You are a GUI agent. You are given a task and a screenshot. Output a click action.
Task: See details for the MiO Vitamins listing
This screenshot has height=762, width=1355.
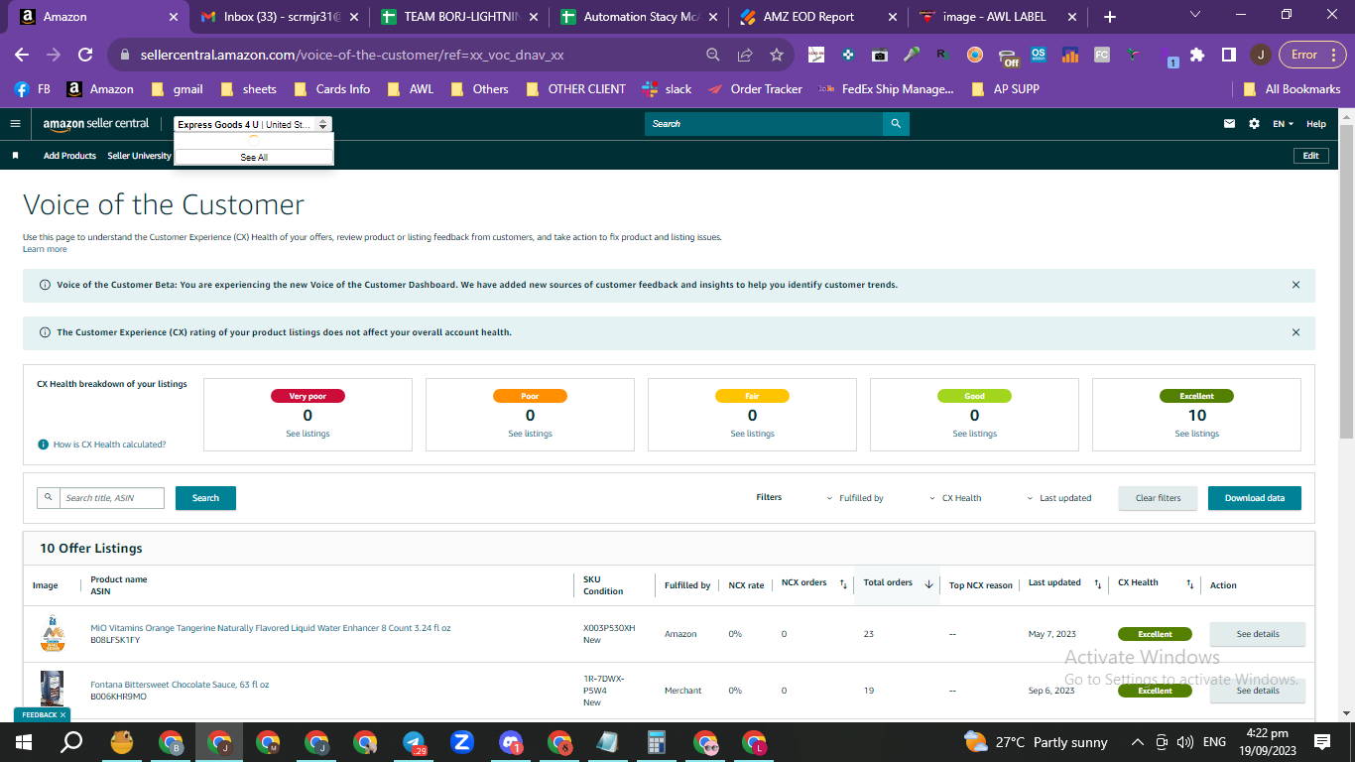click(1257, 634)
